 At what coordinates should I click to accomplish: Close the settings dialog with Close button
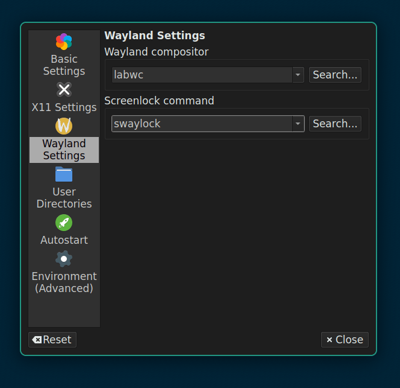tap(345, 340)
